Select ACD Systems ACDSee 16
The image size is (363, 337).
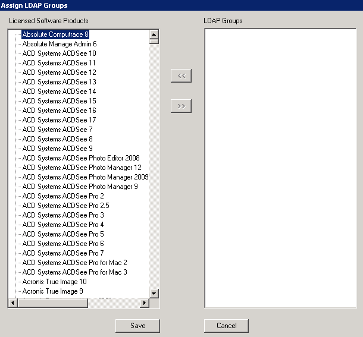(60, 111)
